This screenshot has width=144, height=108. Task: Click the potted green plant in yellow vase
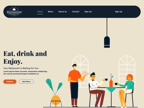[55, 93]
